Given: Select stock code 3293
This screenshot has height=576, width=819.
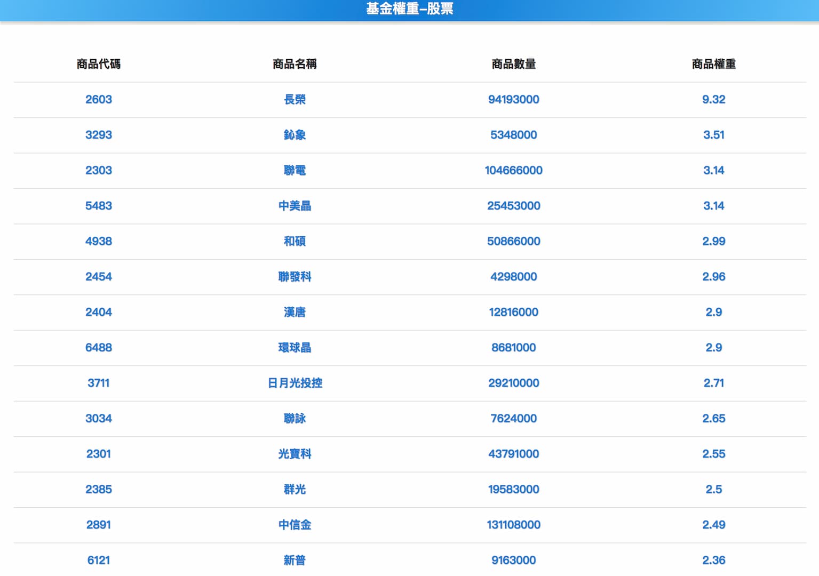Looking at the screenshot, I should coord(99,135).
